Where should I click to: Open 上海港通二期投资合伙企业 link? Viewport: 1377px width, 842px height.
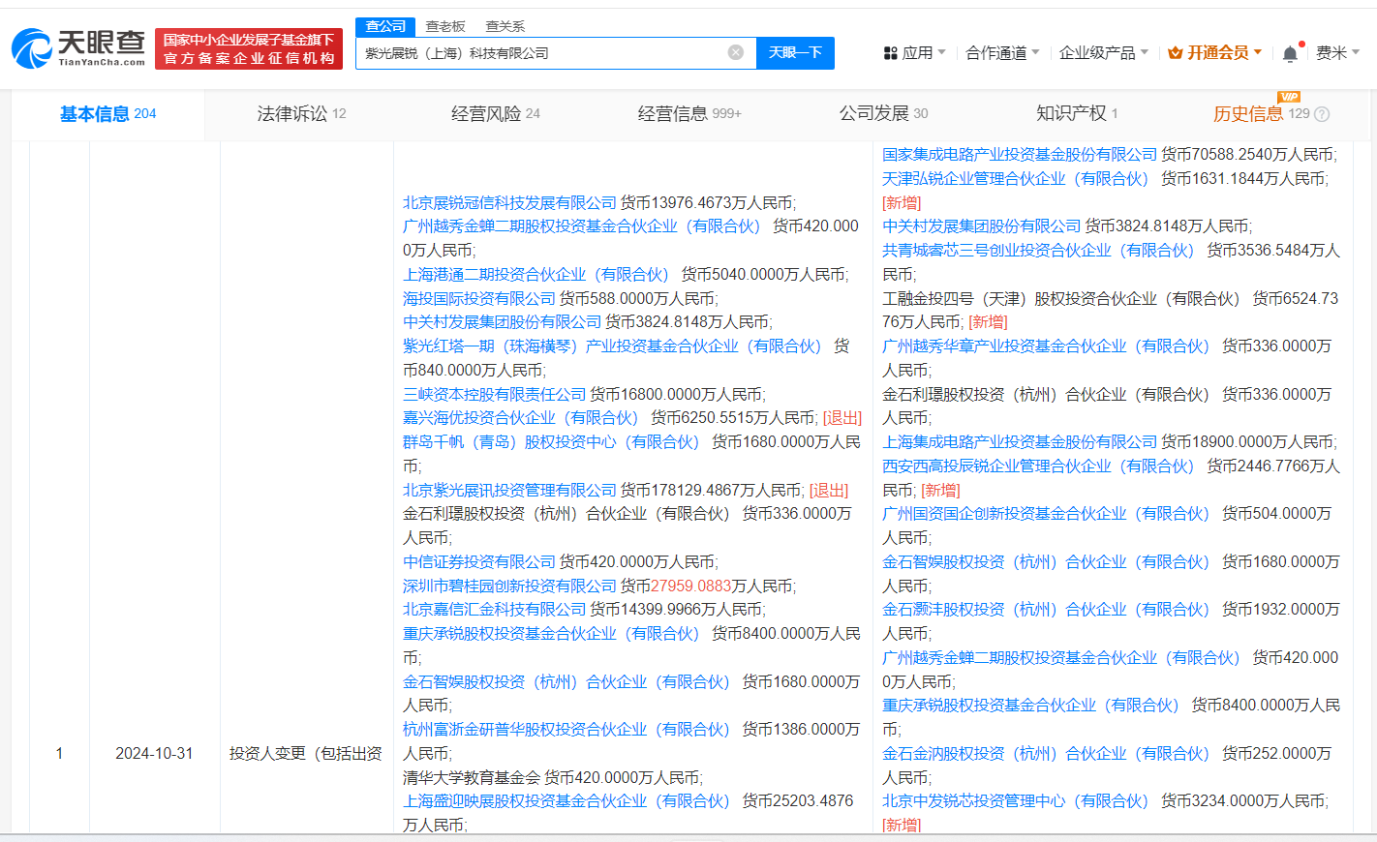tap(535, 275)
